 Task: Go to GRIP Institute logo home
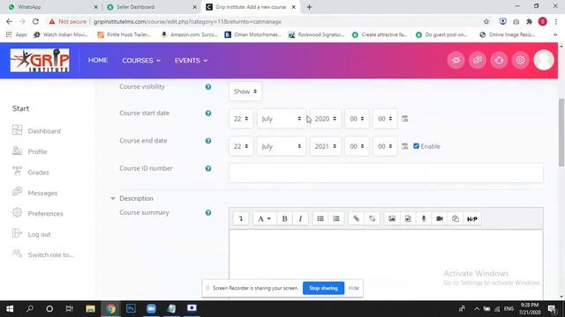40,61
